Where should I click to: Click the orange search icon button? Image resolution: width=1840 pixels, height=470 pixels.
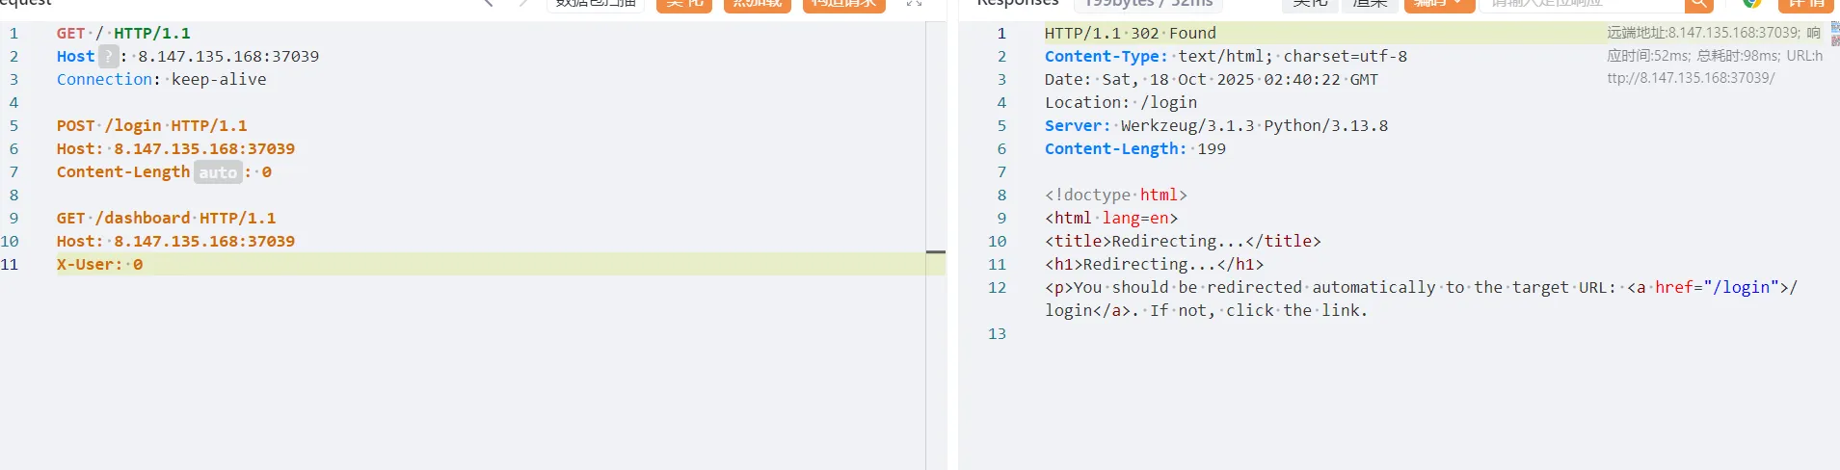click(1698, 4)
